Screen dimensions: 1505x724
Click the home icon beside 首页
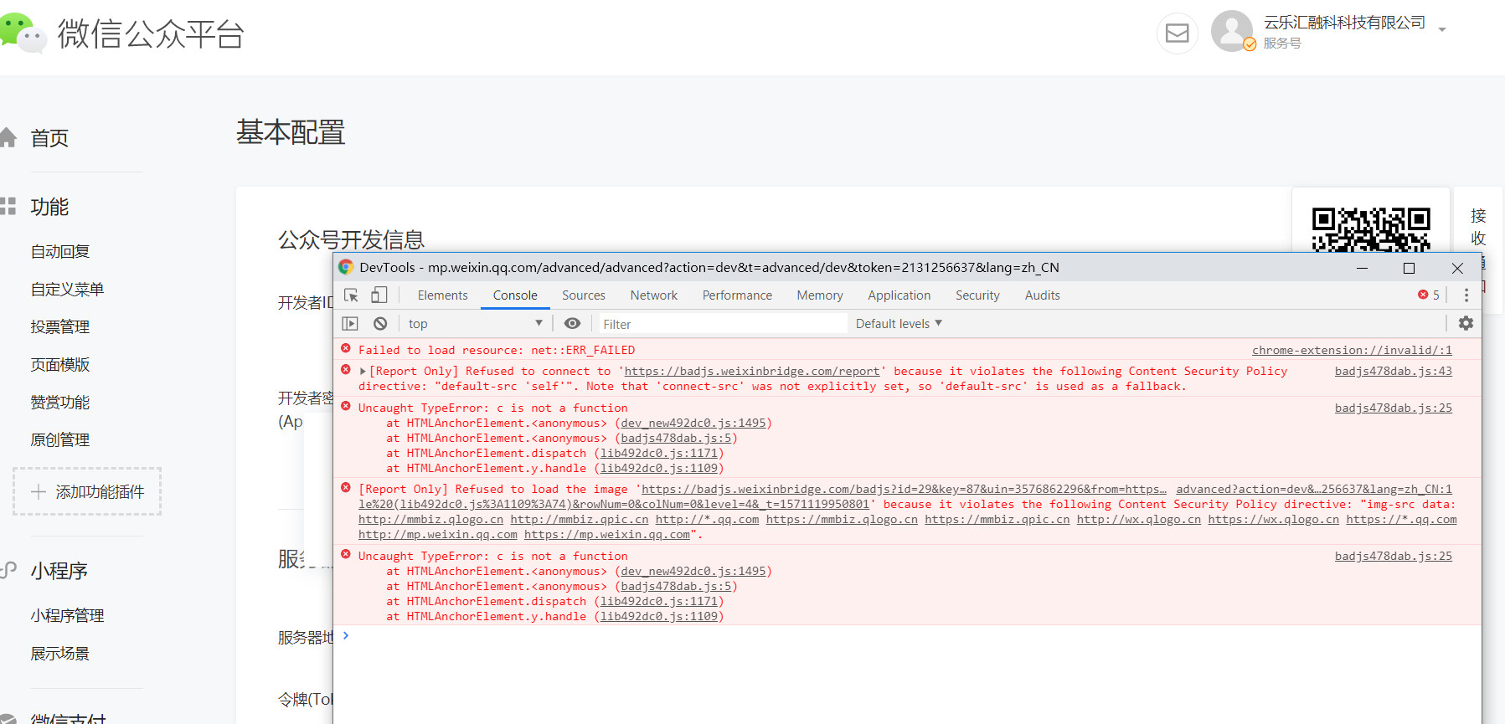pos(8,137)
